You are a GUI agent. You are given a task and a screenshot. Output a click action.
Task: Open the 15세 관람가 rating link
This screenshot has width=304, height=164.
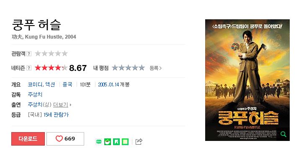(56, 115)
